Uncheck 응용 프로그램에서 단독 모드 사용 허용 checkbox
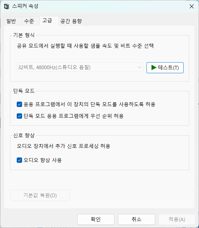Viewport: 199px width, 228px height. [x=19, y=104]
